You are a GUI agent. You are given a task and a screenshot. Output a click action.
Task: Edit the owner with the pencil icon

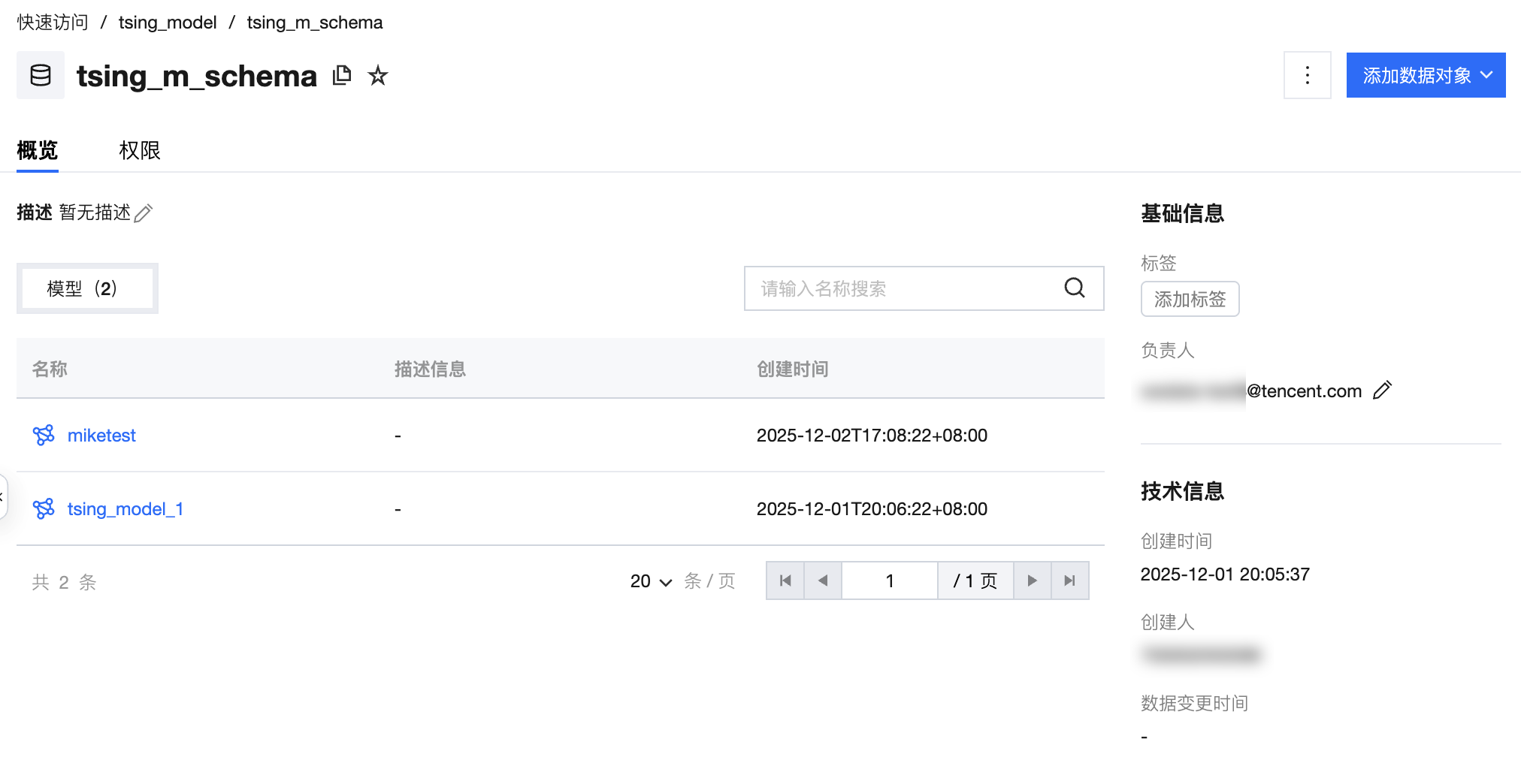(x=1382, y=390)
